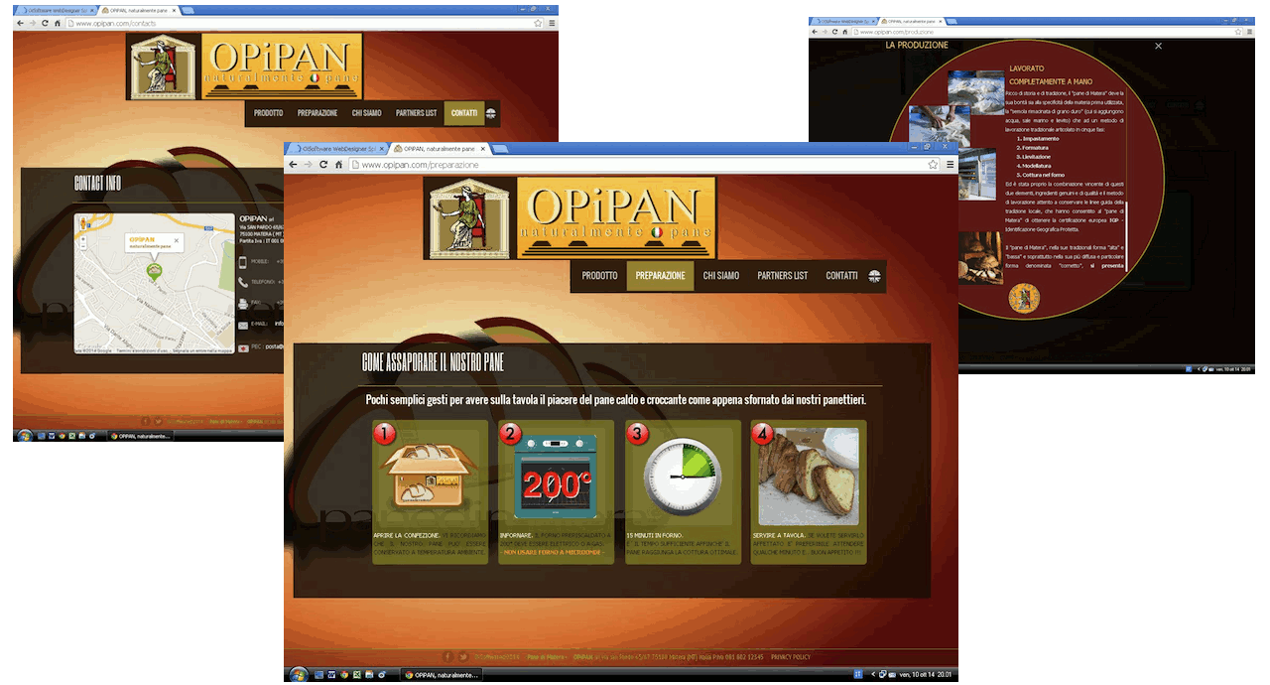This screenshot has height=685, width=1270.
Task: Bookmark the contacts page with the star
Action: [x=538, y=23]
